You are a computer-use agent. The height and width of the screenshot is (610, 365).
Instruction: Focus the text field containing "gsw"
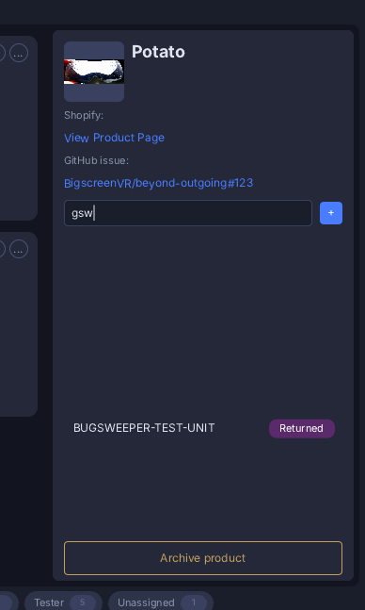click(x=188, y=213)
